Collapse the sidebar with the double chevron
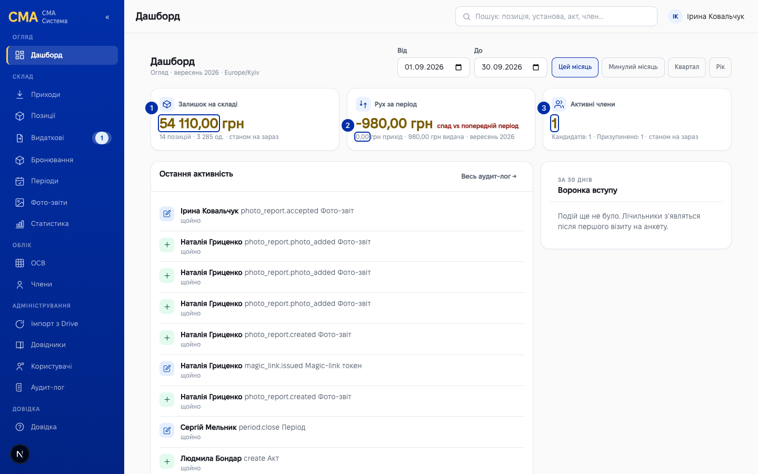The width and height of the screenshot is (758, 474). (x=107, y=17)
